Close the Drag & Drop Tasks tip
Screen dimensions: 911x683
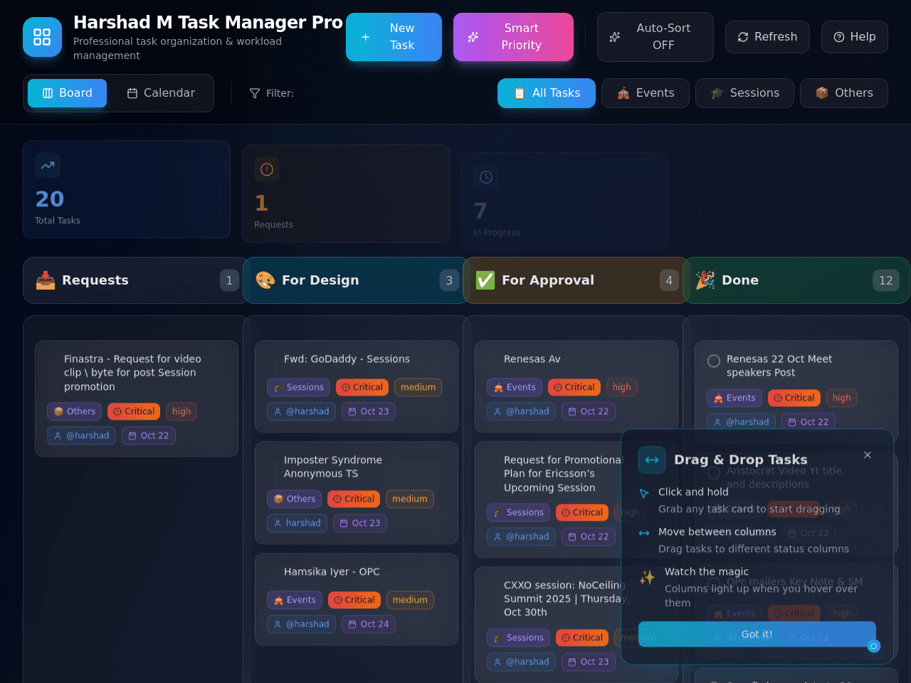point(868,455)
